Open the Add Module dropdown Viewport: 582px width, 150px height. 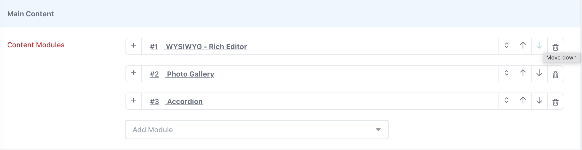257,130
